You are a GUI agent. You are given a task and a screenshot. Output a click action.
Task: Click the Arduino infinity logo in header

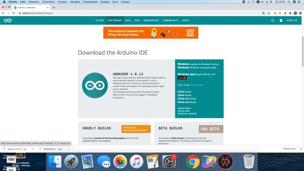click(8, 20)
